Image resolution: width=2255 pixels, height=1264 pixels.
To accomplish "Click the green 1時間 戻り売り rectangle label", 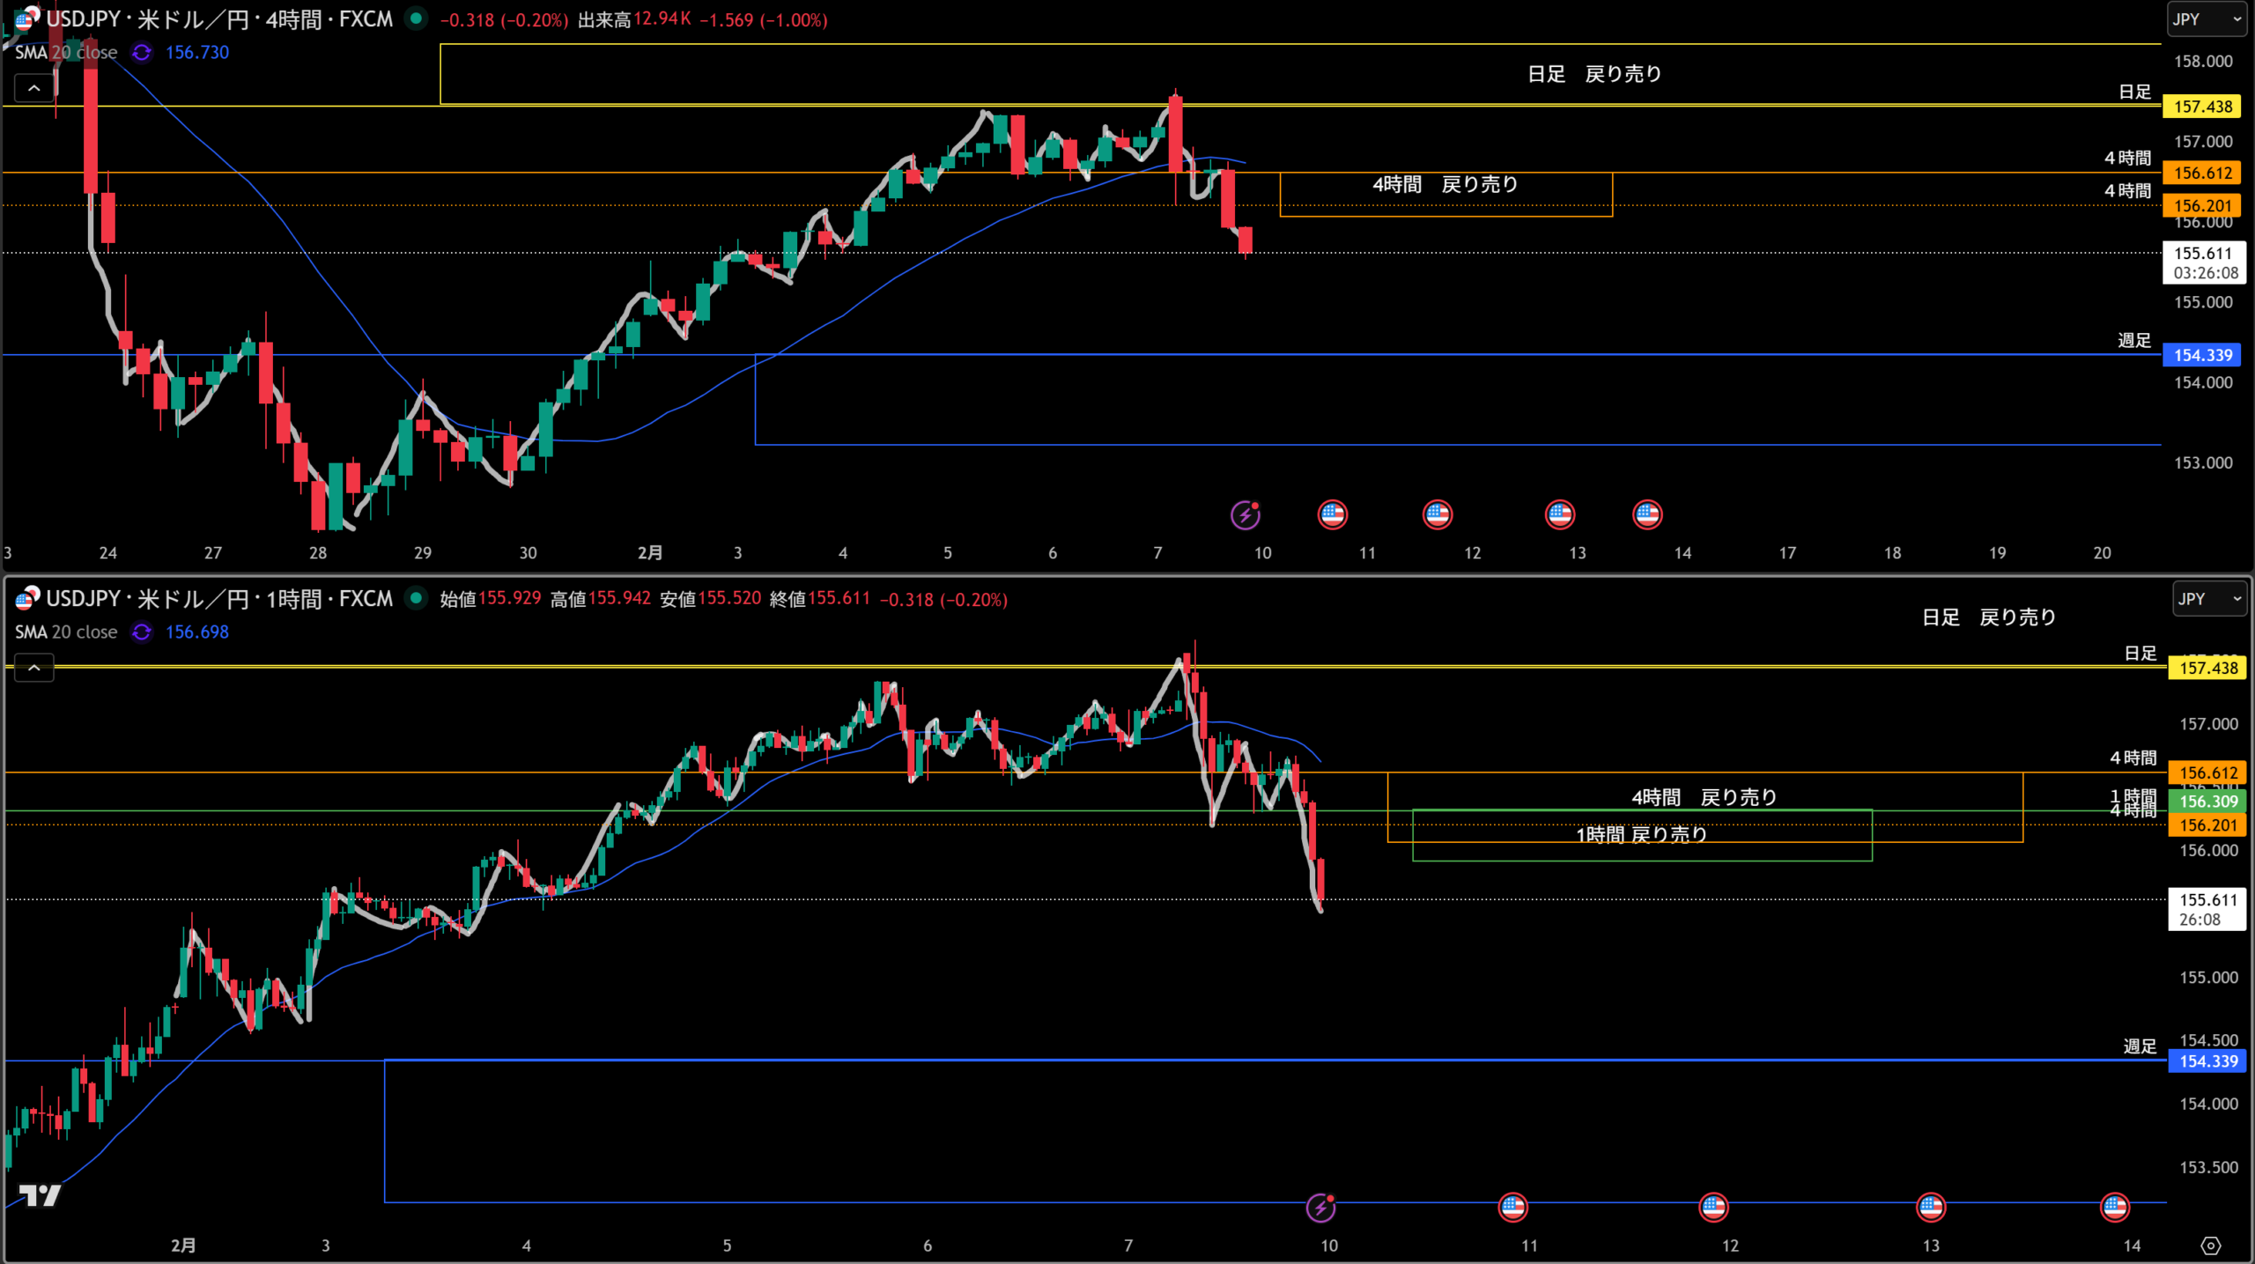I will point(1641,834).
